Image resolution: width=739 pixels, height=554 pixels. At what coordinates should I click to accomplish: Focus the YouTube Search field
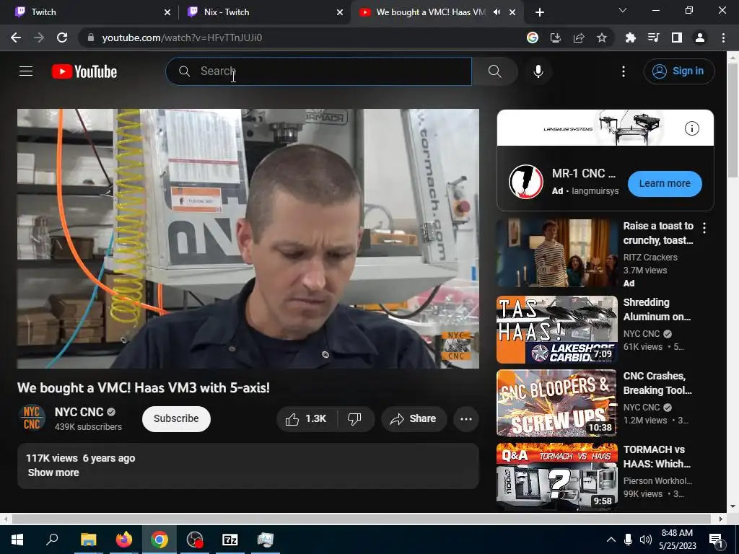(x=318, y=71)
